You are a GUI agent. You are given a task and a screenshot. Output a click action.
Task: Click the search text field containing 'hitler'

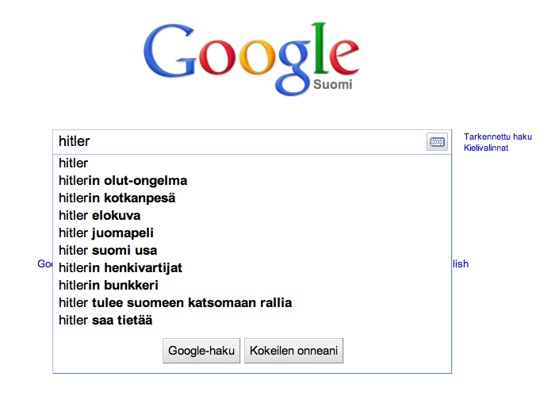click(238, 142)
